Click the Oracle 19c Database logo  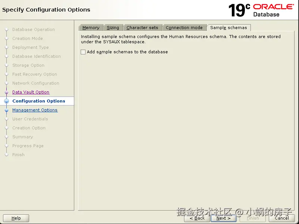(261, 10)
